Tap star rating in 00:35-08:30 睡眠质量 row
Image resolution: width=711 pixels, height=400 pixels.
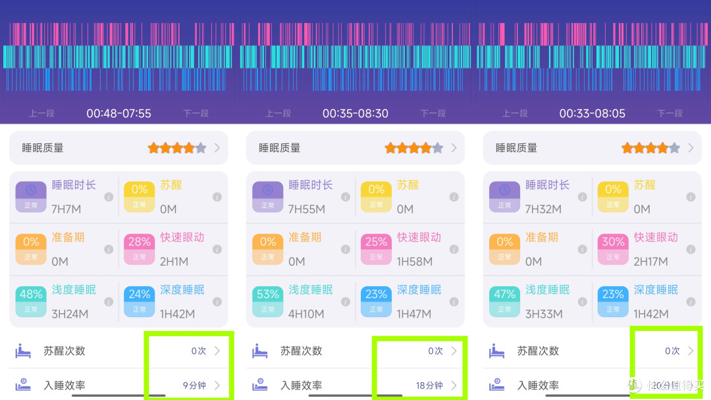click(414, 148)
